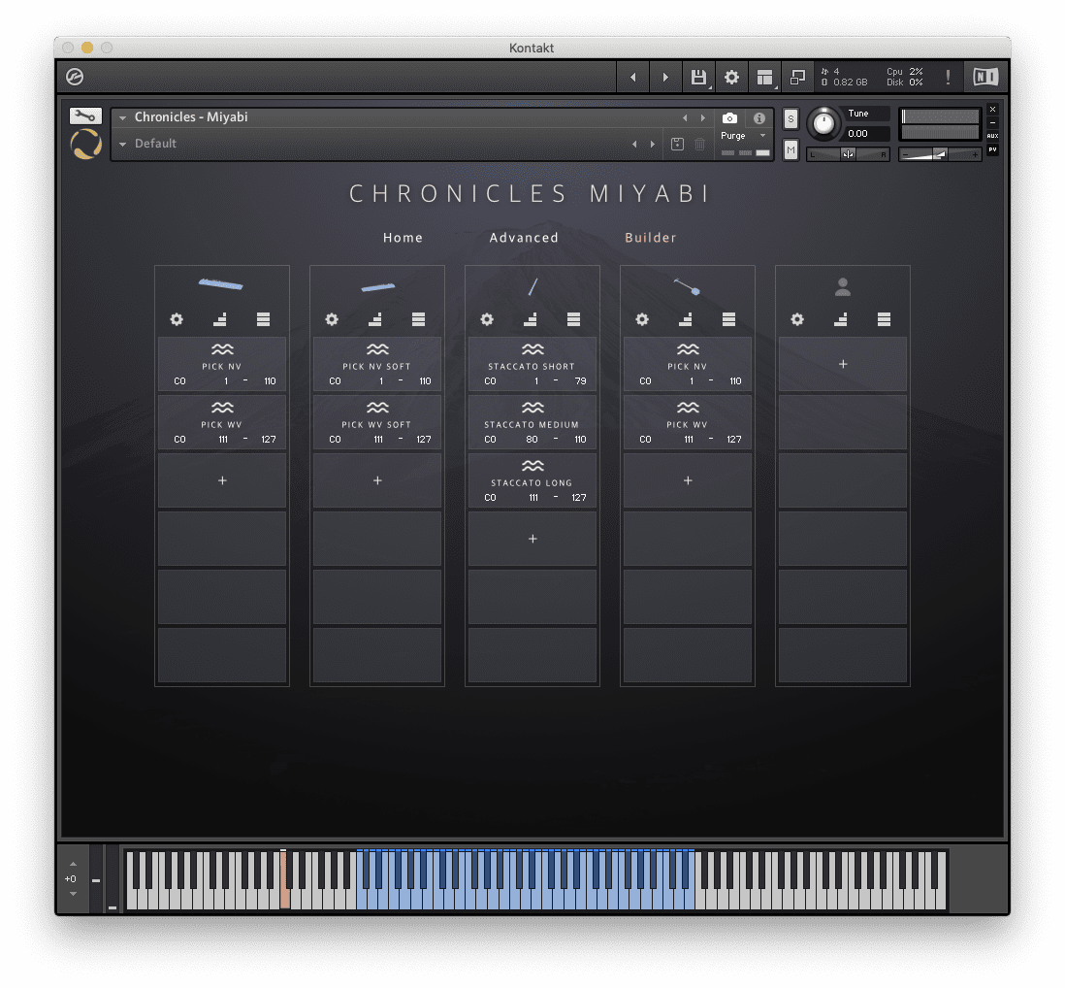
Task: Click the Tune knob
Action: click(x=823, y=123)
